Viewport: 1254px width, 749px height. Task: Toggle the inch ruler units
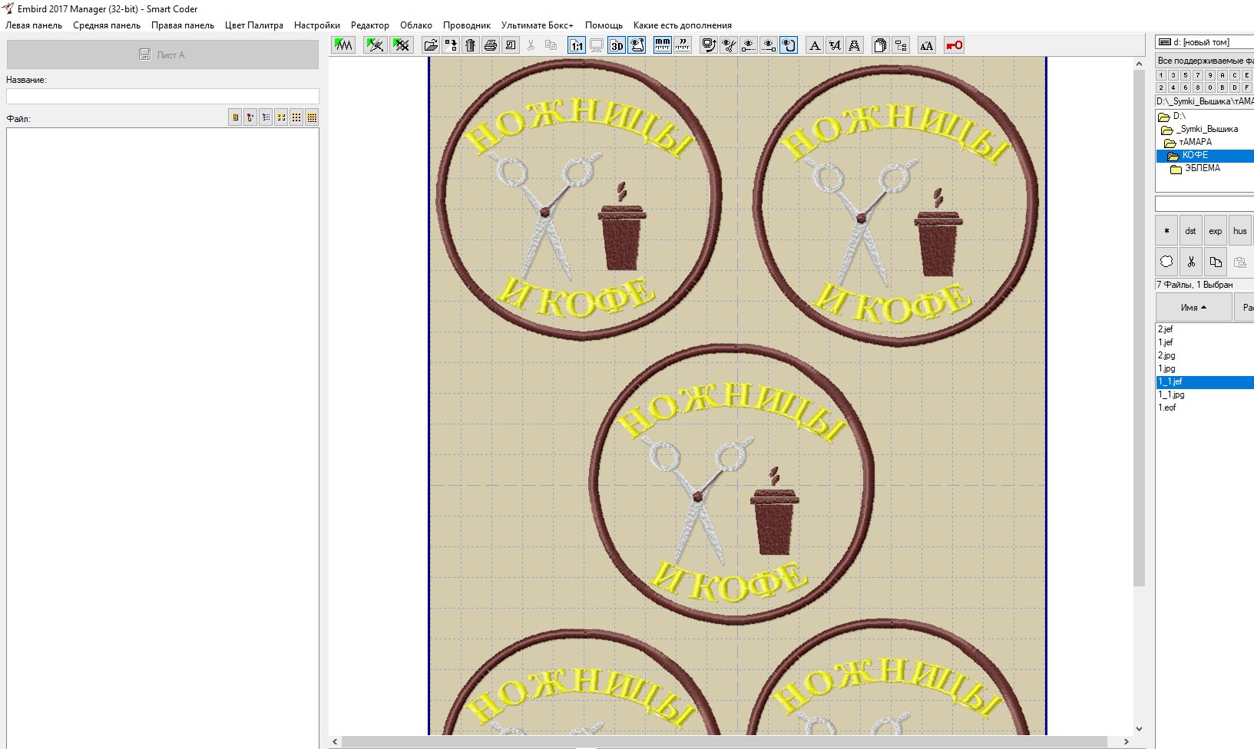point(683,45)
